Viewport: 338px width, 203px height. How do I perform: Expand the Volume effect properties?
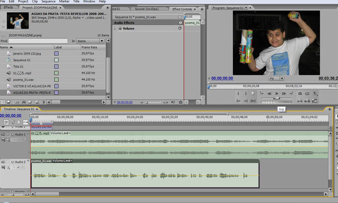click(x=115, y=29)
